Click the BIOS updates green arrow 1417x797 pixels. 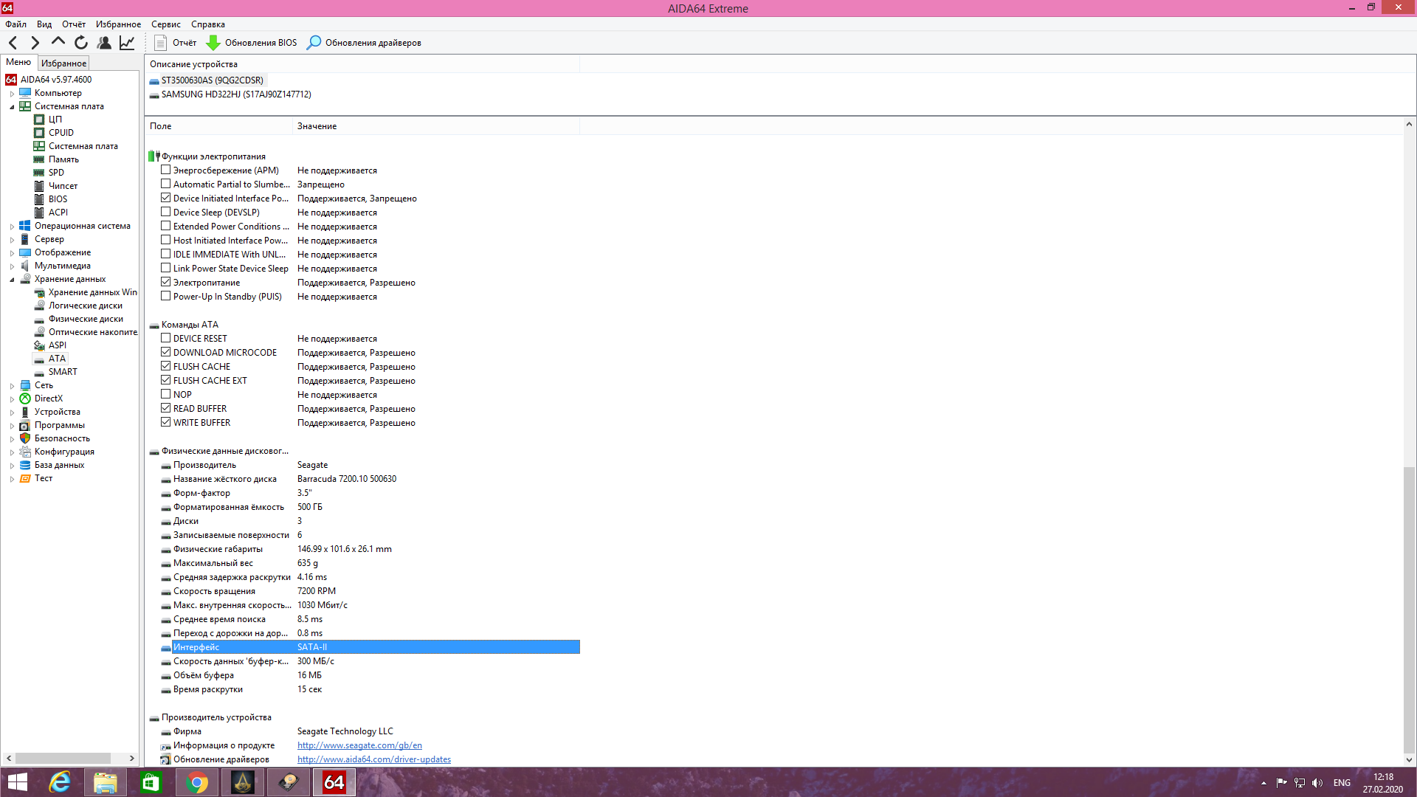213,43
